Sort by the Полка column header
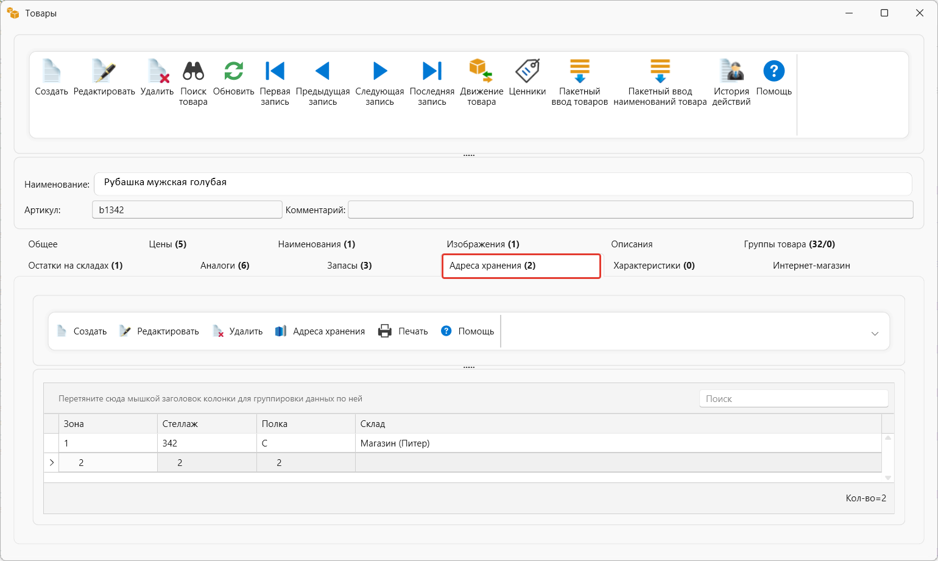The height and width of the screenshot is (561, 938). pyautogui.click(x=306, y=424)
